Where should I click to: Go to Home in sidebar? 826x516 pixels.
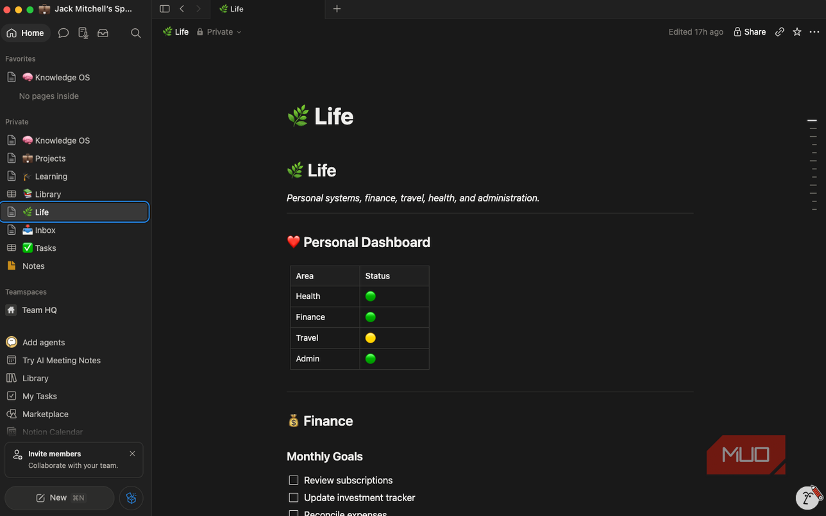(x=26, y=33)
